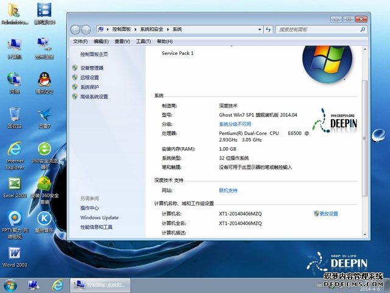Open 系统保护 system protection link
390x293 pixels.
point(90,87)
